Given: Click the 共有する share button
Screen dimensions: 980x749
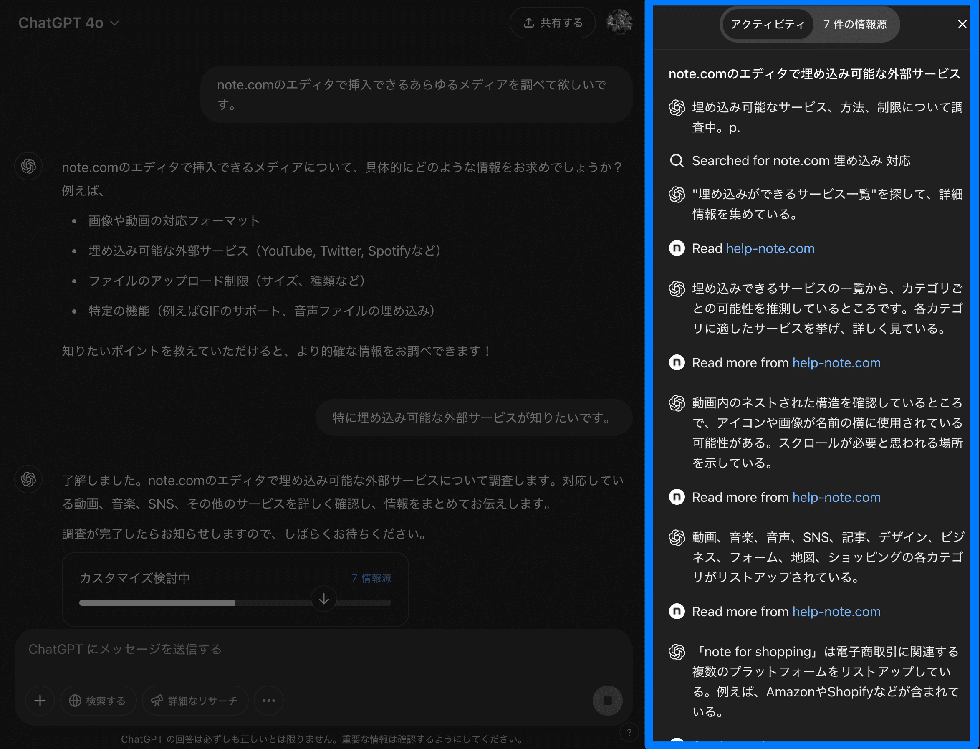Looking at the screenshot, I should pyautogui.click(x=553, y=23).
